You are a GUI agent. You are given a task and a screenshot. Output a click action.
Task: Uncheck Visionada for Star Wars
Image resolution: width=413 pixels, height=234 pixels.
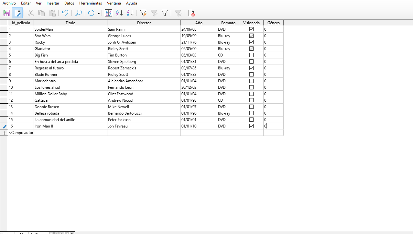[251, 36]
